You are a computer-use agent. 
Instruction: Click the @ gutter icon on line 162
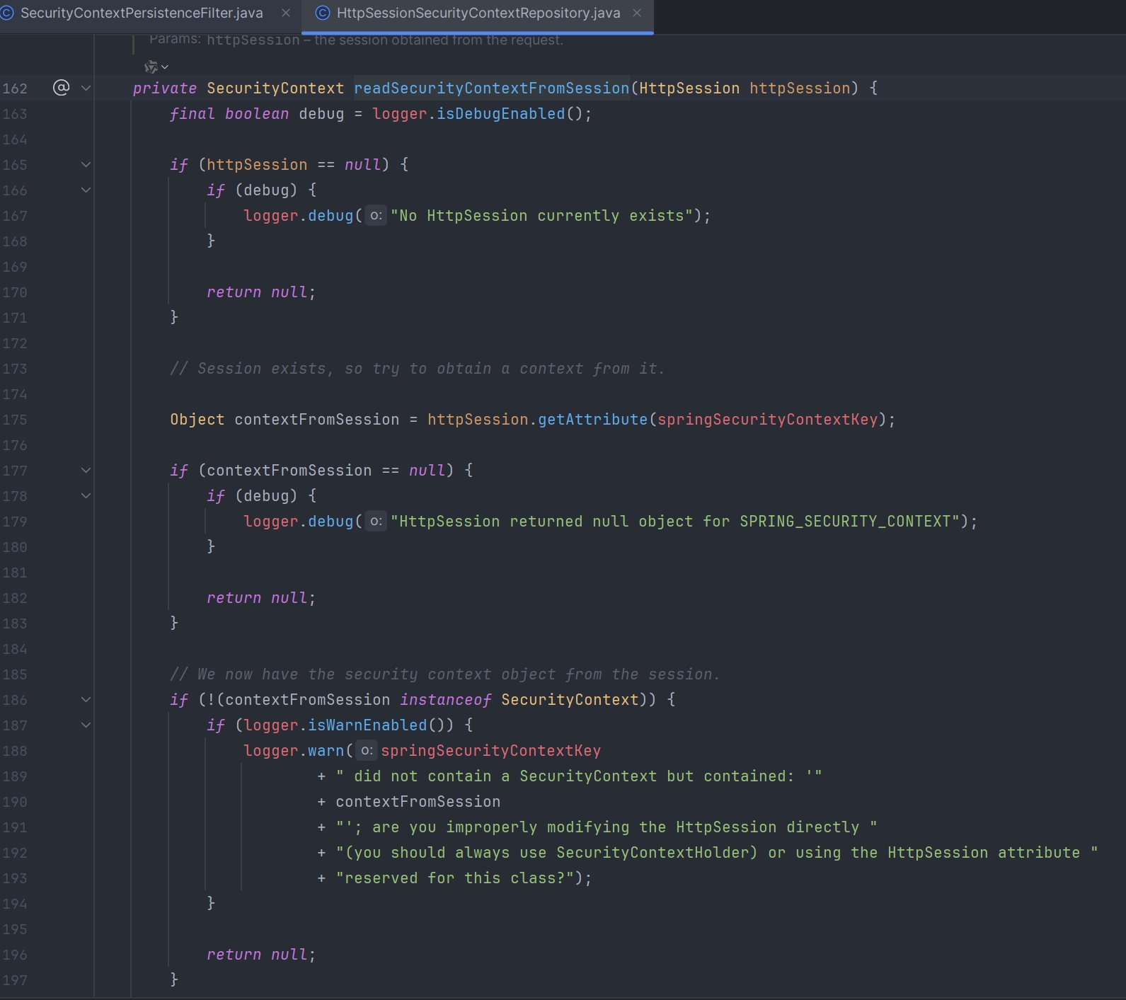pos(62,88)
